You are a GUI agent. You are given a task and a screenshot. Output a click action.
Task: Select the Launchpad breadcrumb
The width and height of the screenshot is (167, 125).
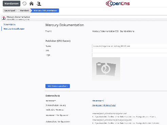10,11
